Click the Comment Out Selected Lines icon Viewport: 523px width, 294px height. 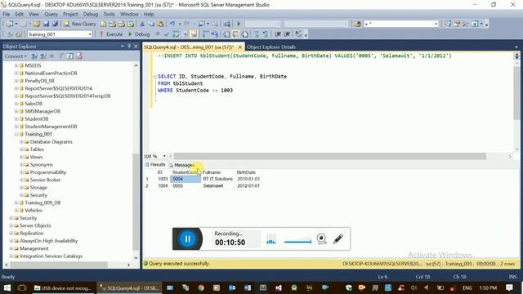point(257,34)
